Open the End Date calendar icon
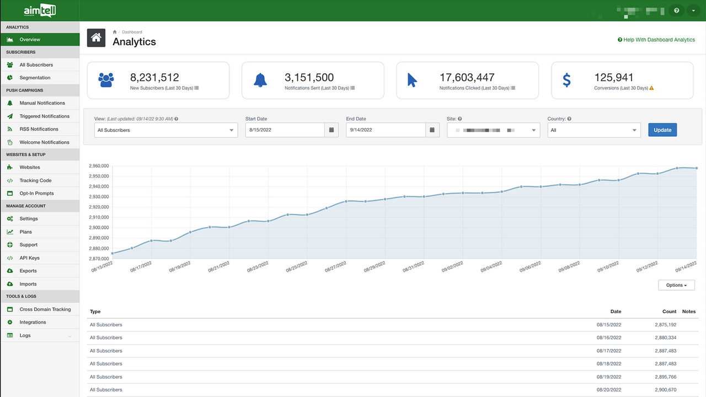706x397 pixels. (x=432, y=130)
